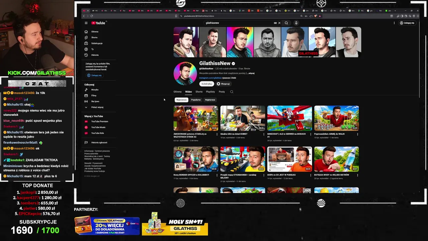
Task: Open options menu for BUTELKA WODY video
Action: pos(357,175)
